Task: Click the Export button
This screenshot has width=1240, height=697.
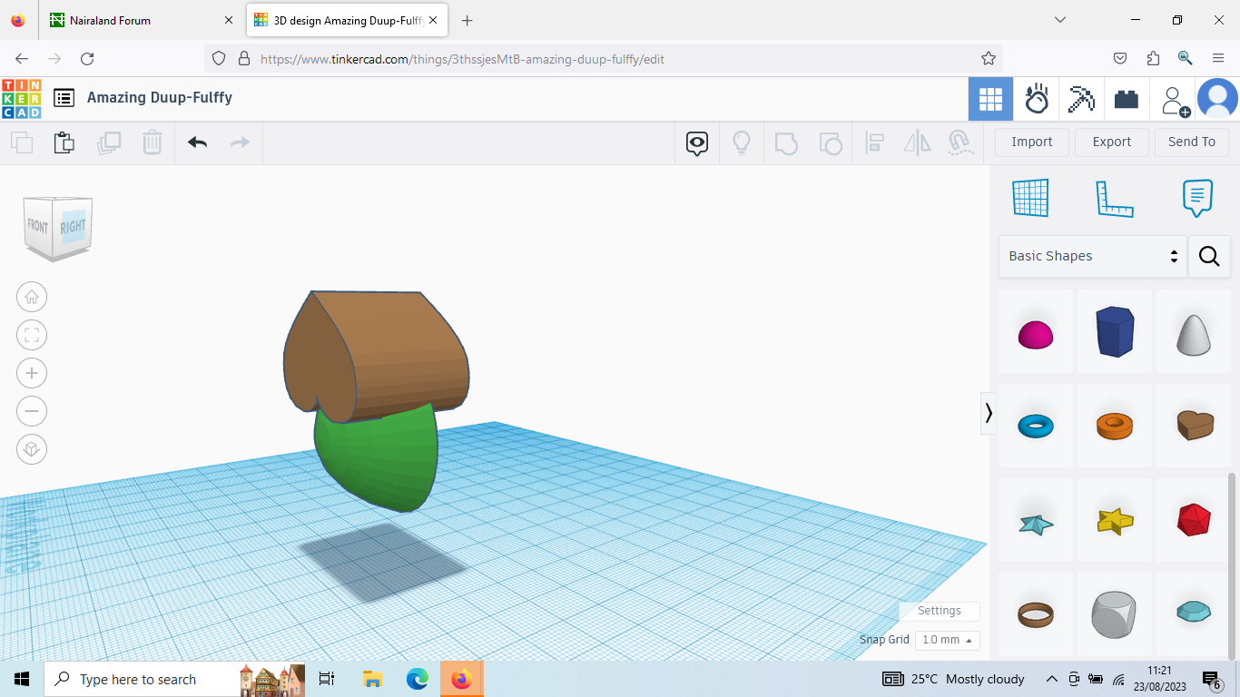Action: (x=1111, y=142)
